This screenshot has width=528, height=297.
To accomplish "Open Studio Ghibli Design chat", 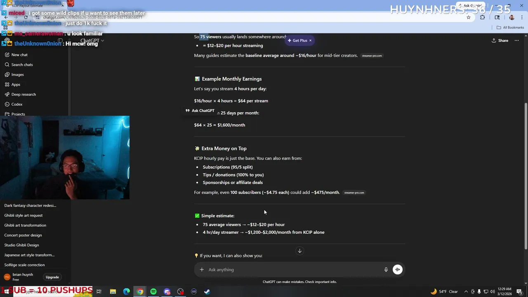I will [x=21, y=245].
